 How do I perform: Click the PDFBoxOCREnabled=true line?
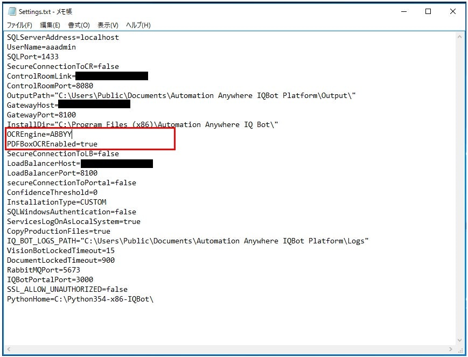52,144
